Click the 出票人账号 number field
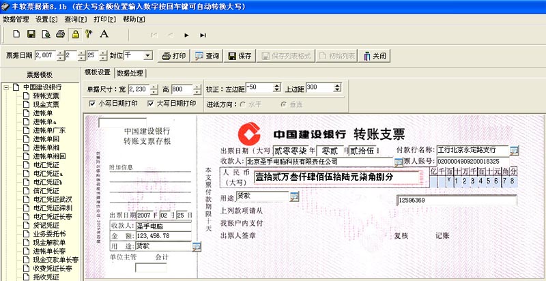Image resolution: width=546 pixels, height=281 pixels. click(x=473, y=162)
